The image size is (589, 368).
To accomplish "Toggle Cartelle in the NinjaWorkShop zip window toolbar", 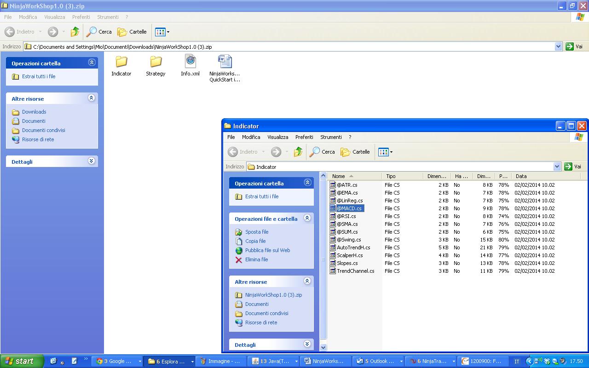I will tap(132, 32).
